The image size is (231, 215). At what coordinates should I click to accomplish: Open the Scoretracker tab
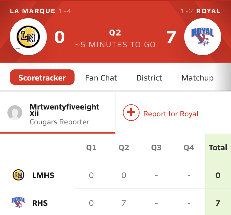pyautogui.click(x=42, y=77)
